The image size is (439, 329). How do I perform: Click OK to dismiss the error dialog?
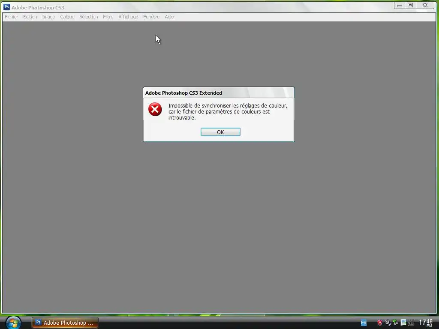[x=220, y=132]
